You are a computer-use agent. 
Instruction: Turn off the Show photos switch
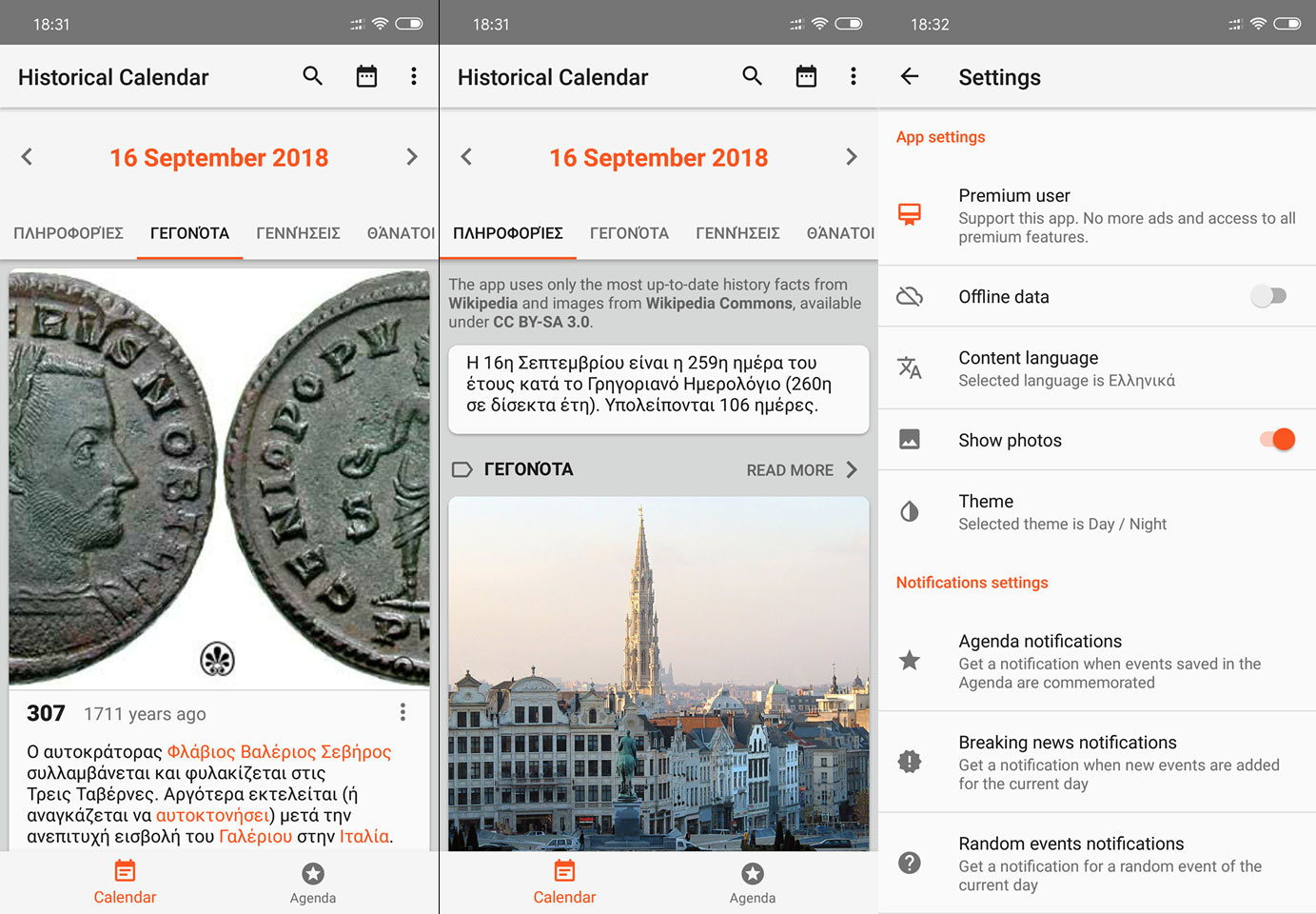click(1276, 439)
